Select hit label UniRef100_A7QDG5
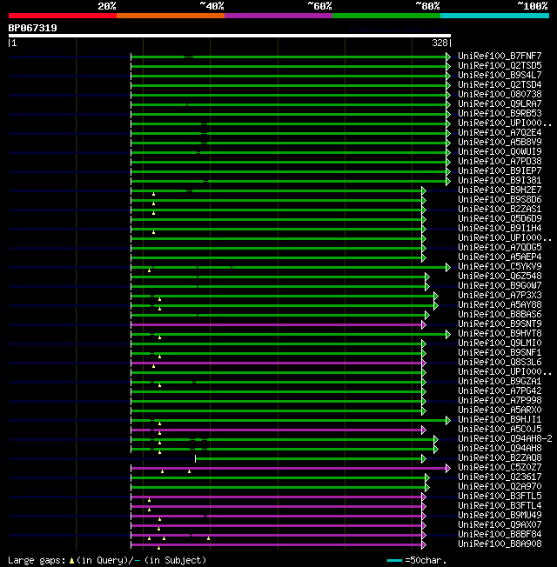The image size is (557, 567). pyautogui.click(x=500, y=248)
